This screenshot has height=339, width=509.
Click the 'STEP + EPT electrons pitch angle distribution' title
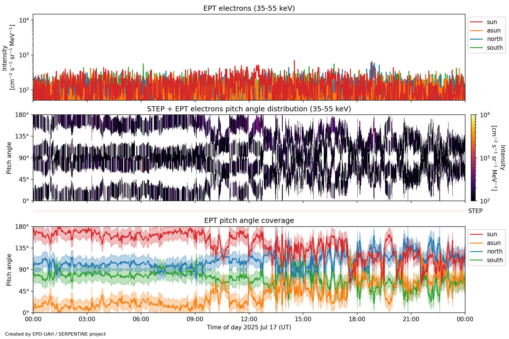[x=249, y=109]
